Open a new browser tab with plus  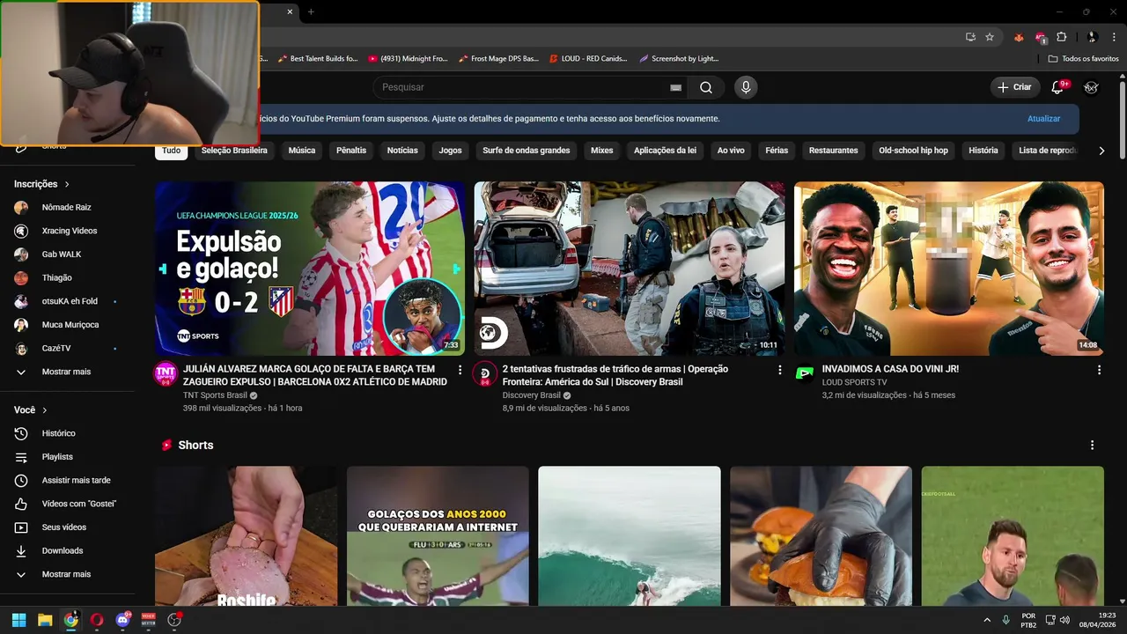311,11
